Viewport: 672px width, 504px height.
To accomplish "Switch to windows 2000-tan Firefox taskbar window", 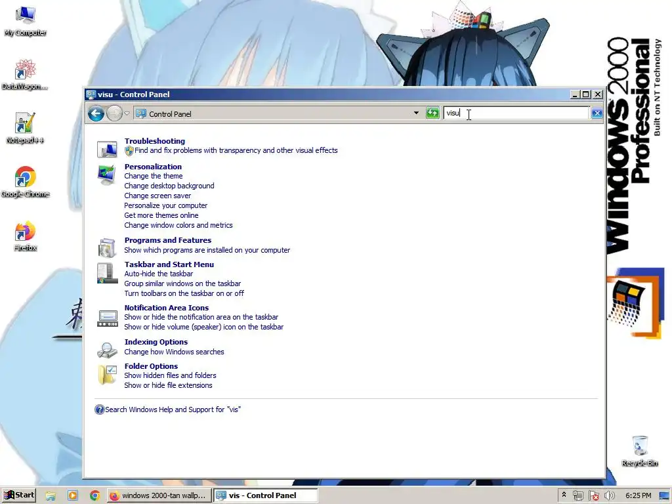I will click(159, 495).
